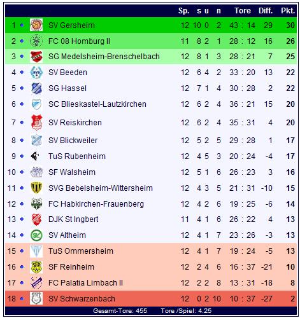Click the Pkt. column header
Screen dimensions: 300x318
pos(288,11)
